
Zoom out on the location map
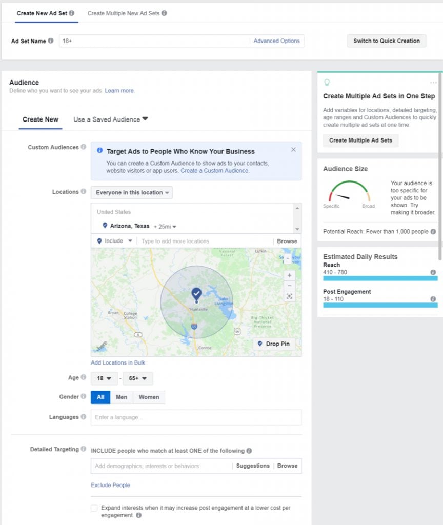[x=290, y=286]
